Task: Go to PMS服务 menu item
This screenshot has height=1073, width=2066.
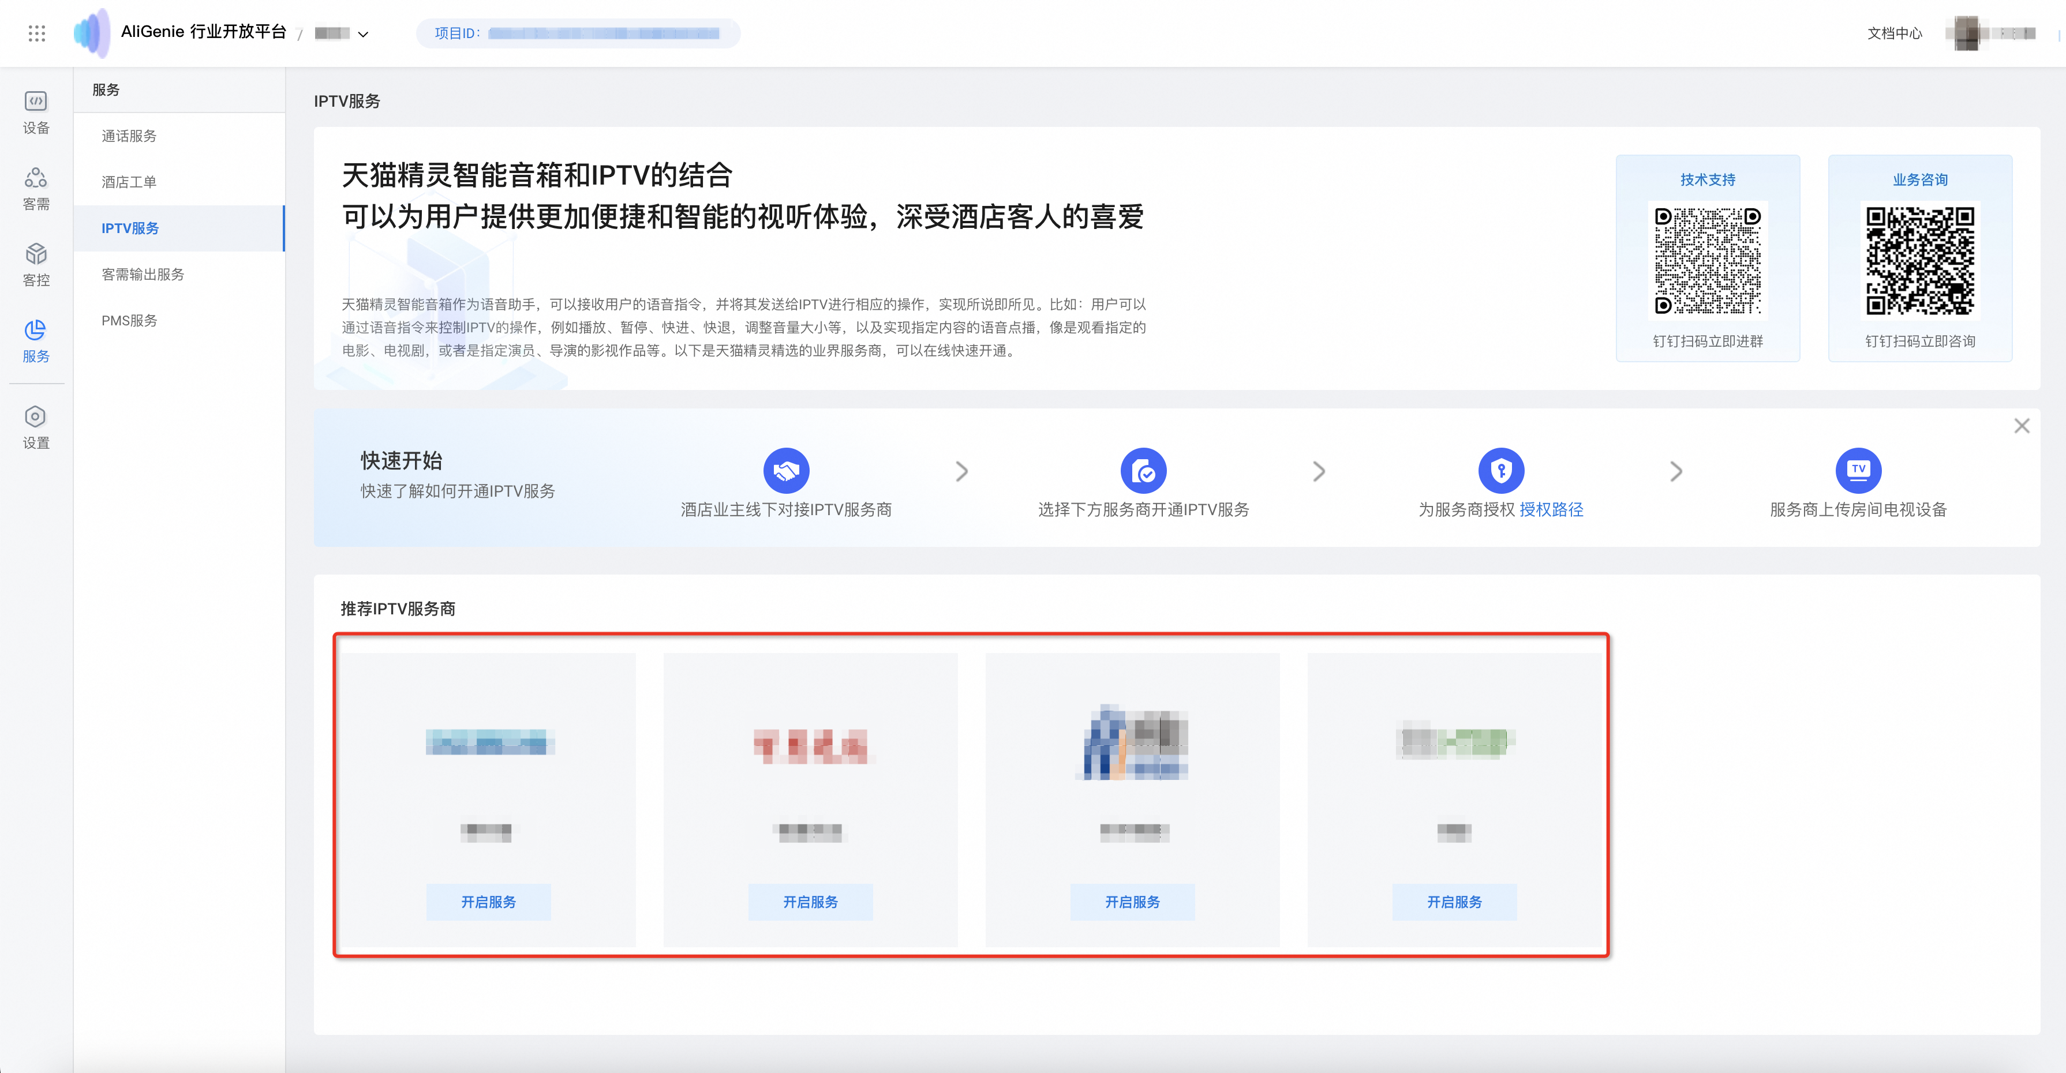Action: click(129, 320)
